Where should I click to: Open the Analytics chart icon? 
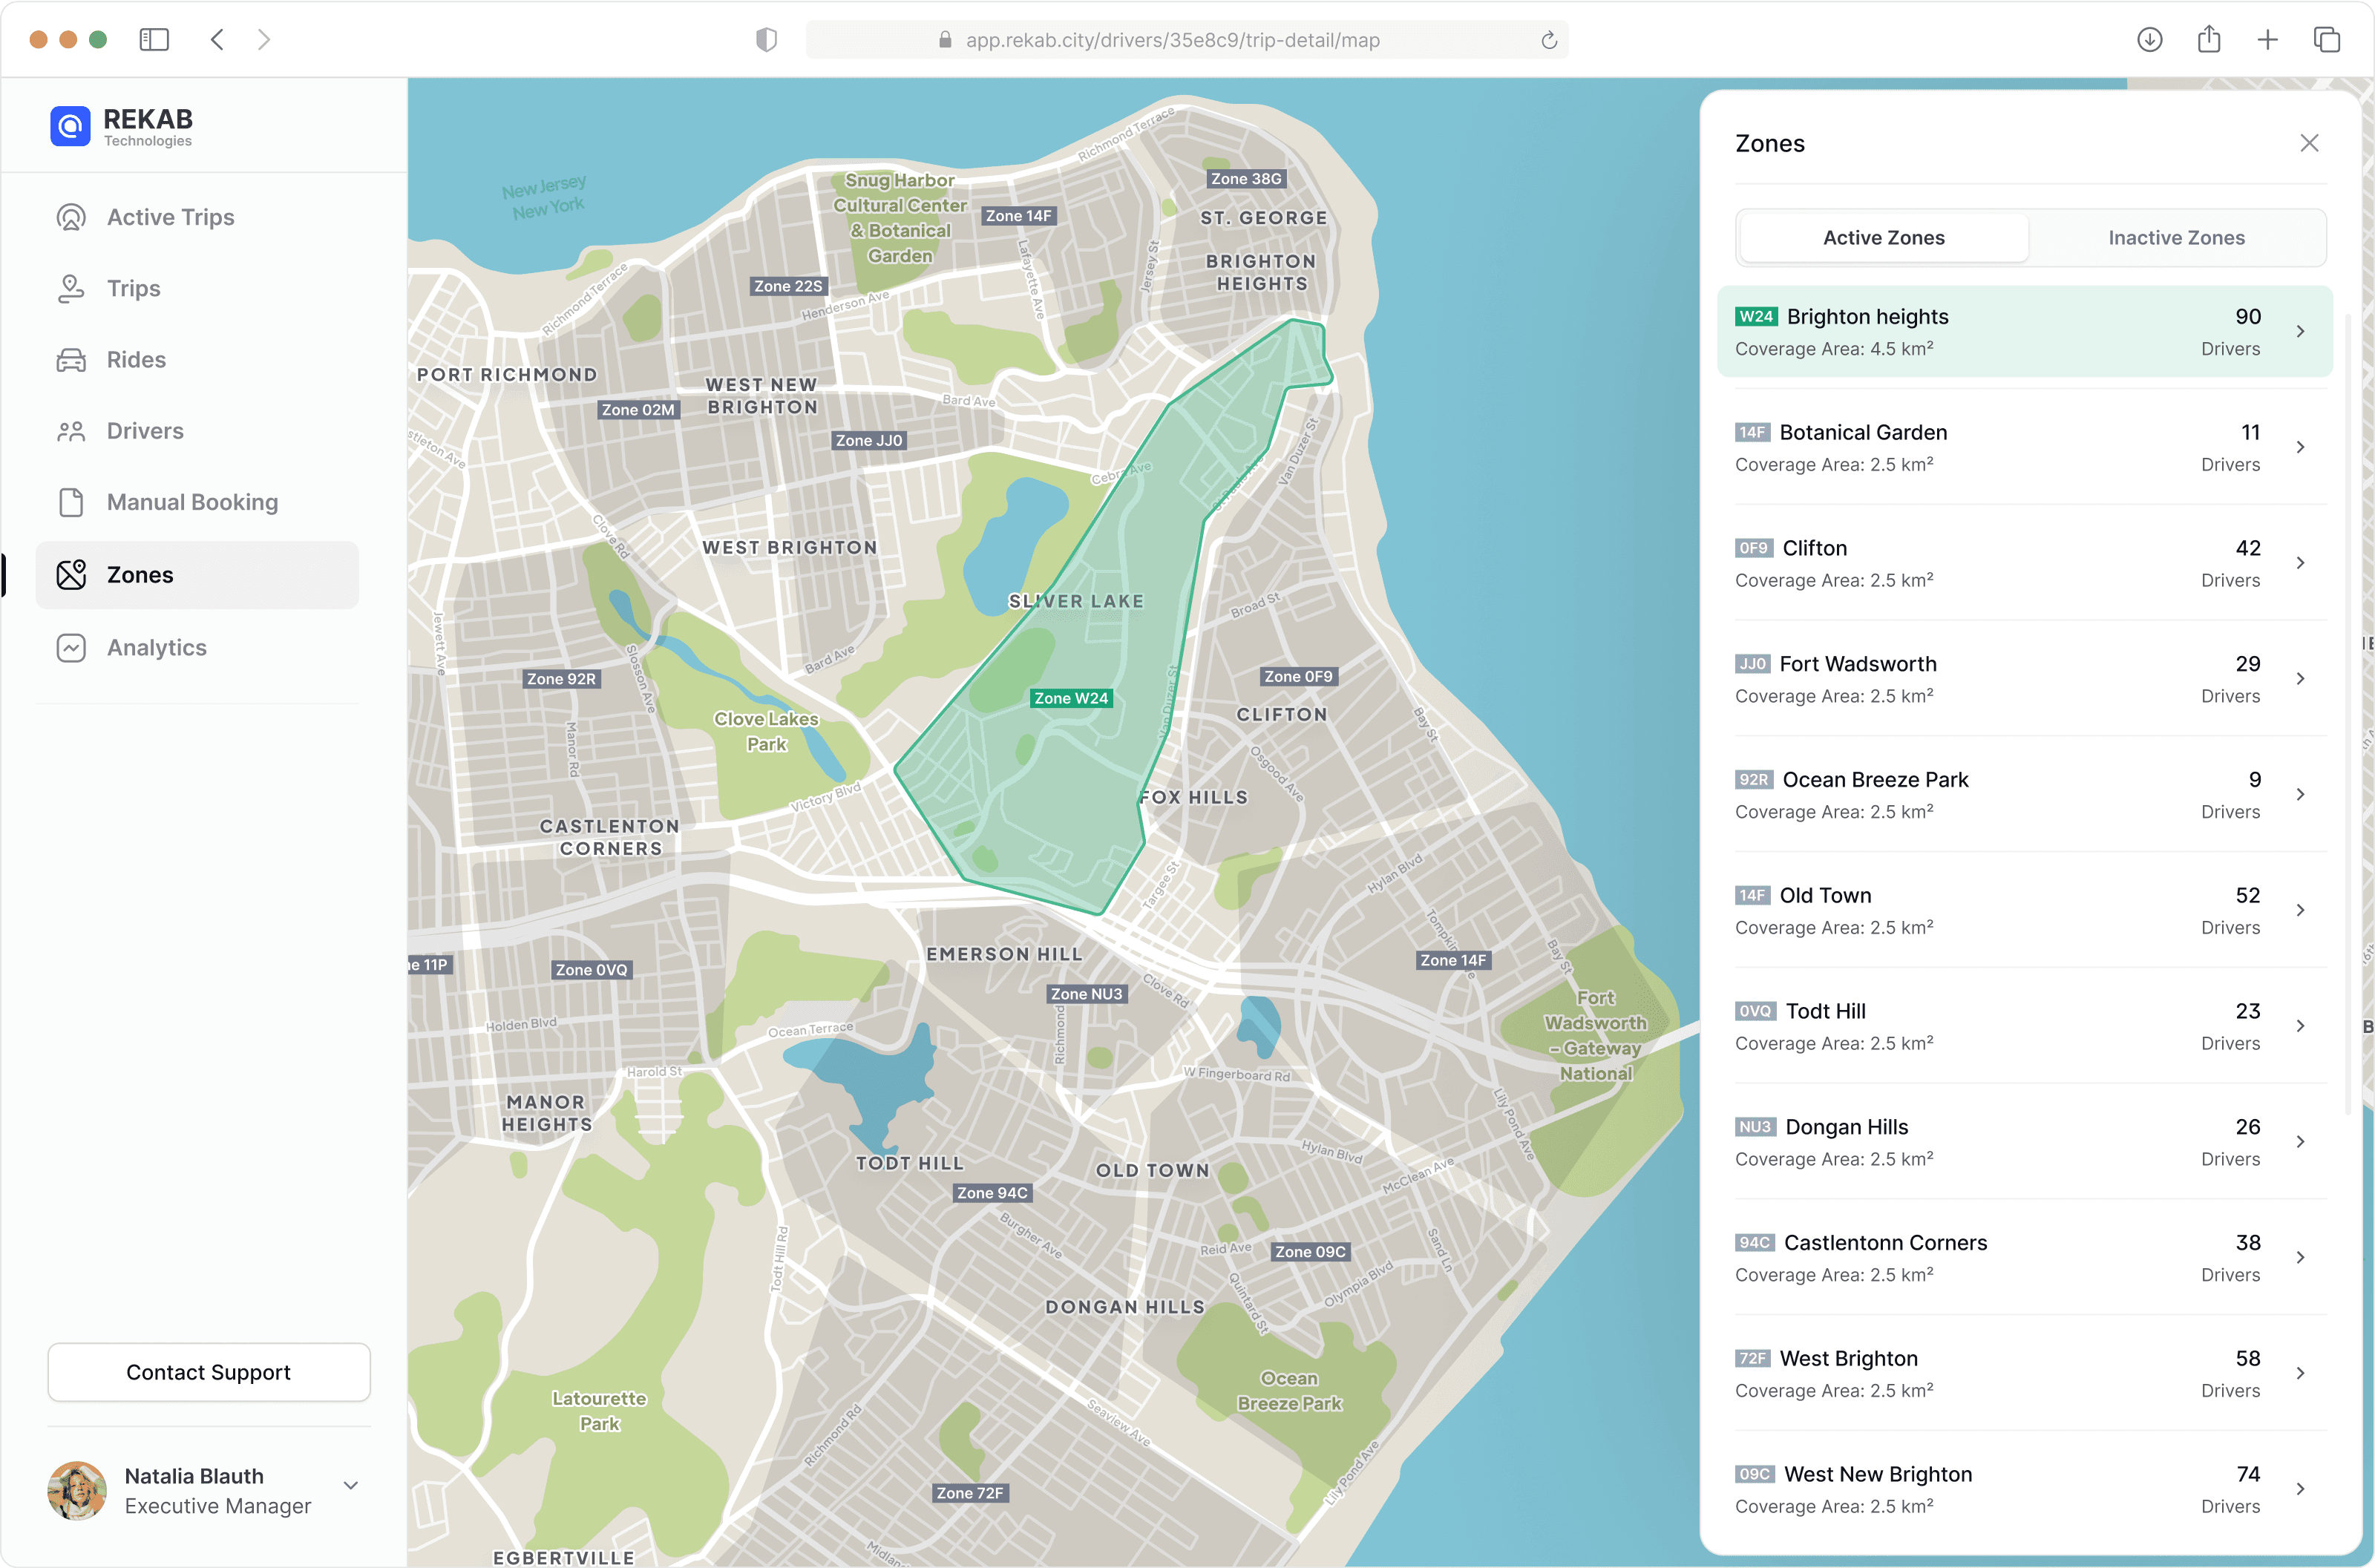[71, 648]
